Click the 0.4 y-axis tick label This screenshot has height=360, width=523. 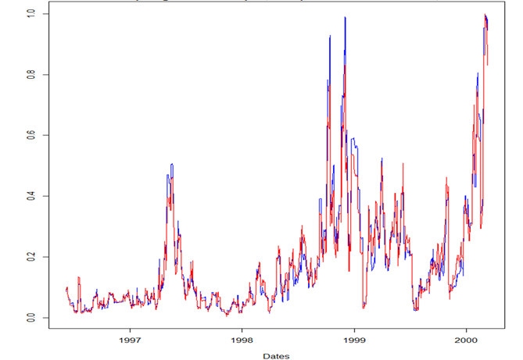pyautogui.click(x=30, y=196)
